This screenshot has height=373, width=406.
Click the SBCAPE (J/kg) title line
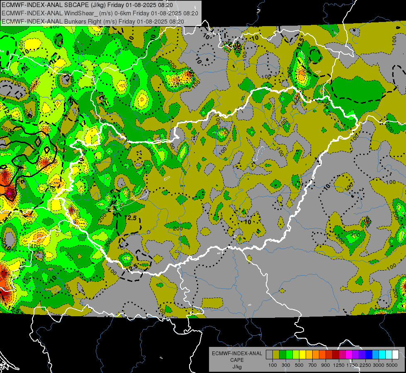(x=87, y=5)
